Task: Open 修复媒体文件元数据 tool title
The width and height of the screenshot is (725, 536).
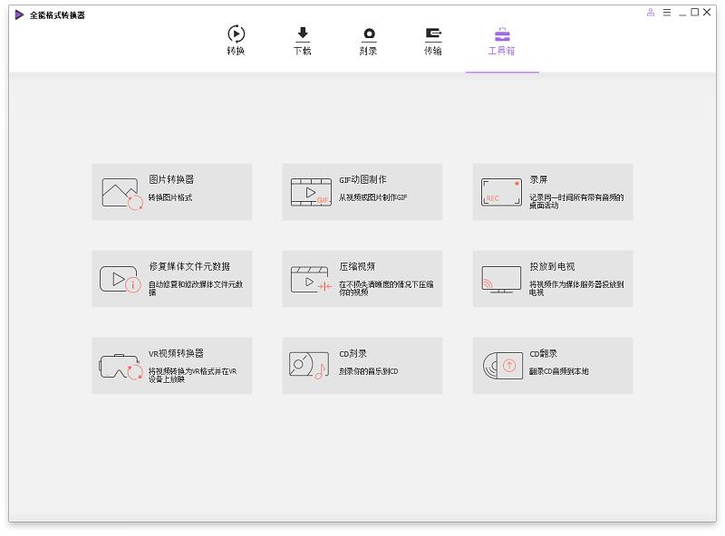Action: [189, 266]
